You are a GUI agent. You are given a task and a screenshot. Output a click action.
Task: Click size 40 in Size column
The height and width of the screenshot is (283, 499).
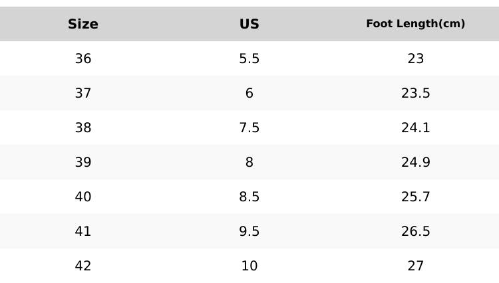[83, 197]
